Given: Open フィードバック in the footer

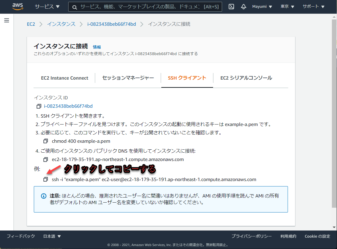Looking at the screenshot, I should pyautogui.click(x=21, y=236).
